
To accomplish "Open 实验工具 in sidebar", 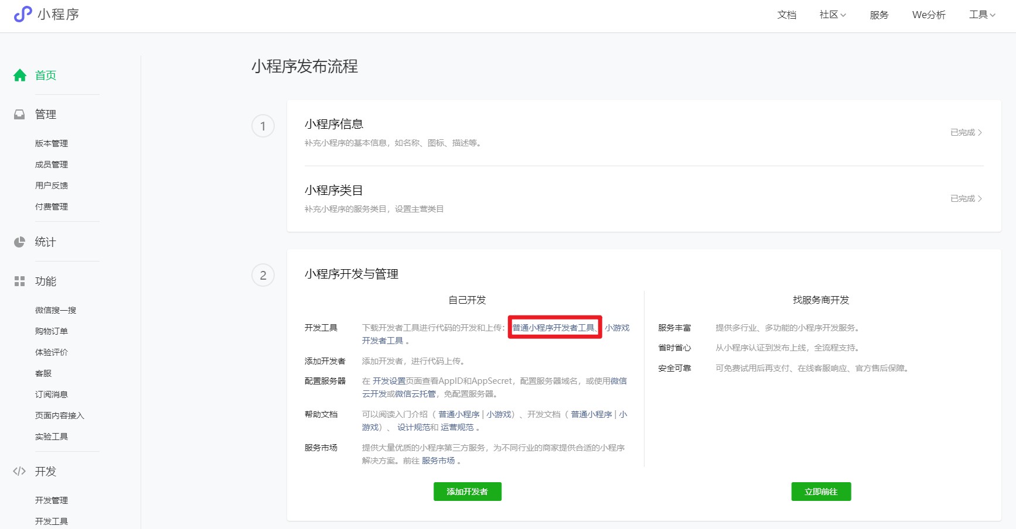I will tap(52, 437).
